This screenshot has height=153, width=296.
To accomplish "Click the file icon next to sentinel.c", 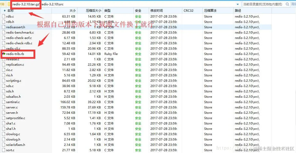I will 3,102.
